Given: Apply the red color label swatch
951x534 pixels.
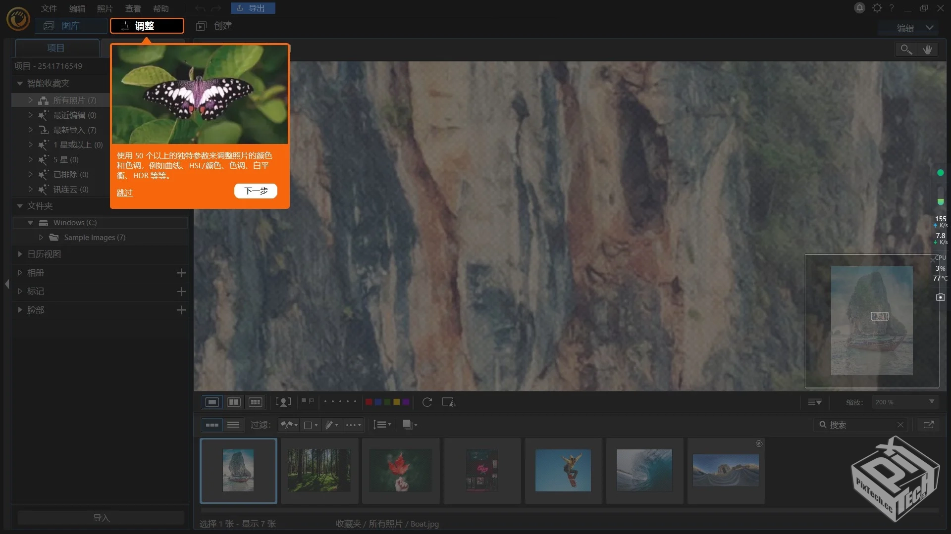Looking at the screenshot, I should pyautogui.click(x=369, y=402).
